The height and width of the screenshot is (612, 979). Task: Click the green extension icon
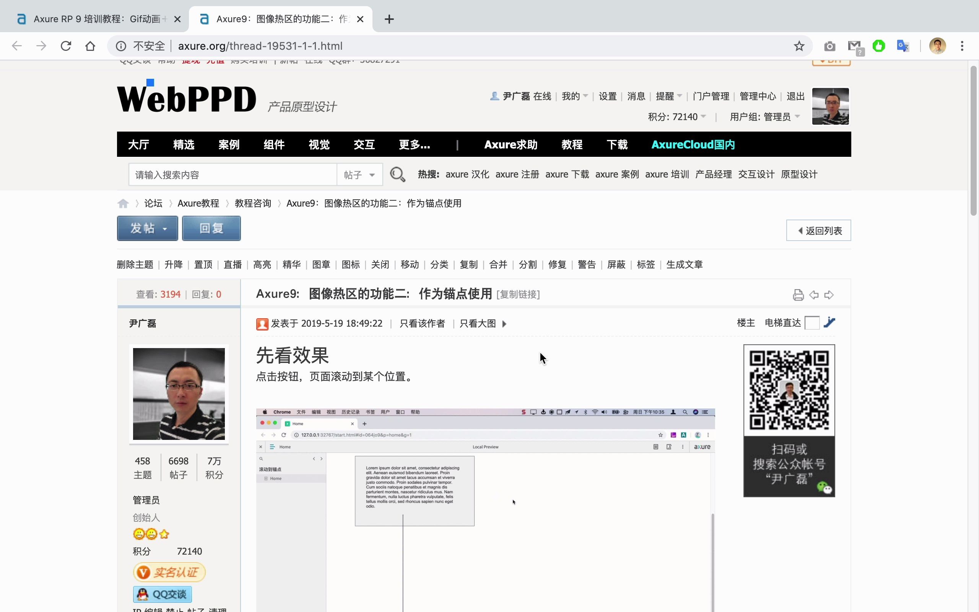(x=878, y=46)
